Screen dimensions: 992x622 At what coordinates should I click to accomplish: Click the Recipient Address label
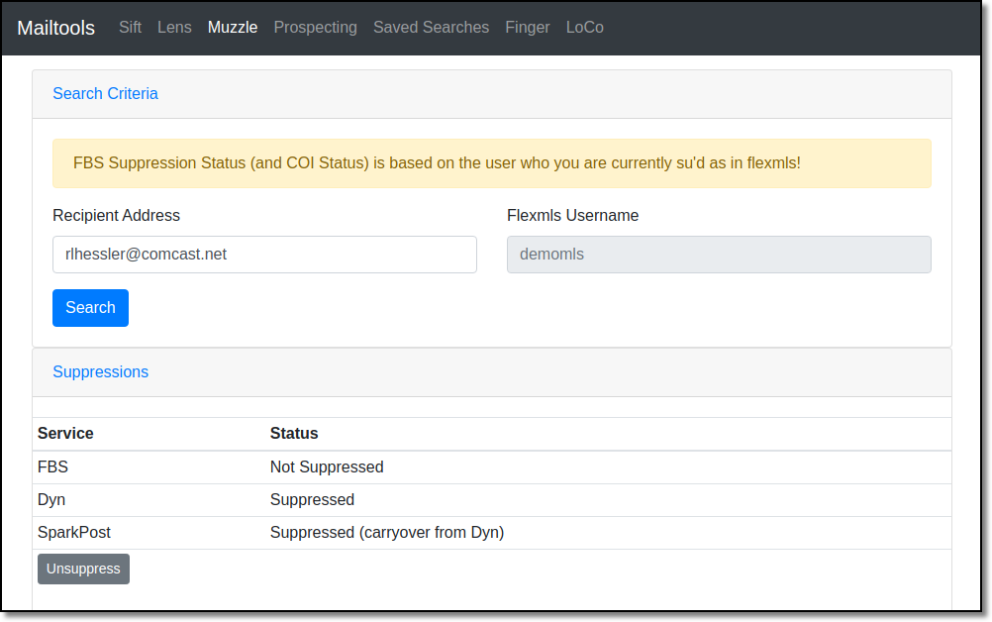tap(117, 216)
